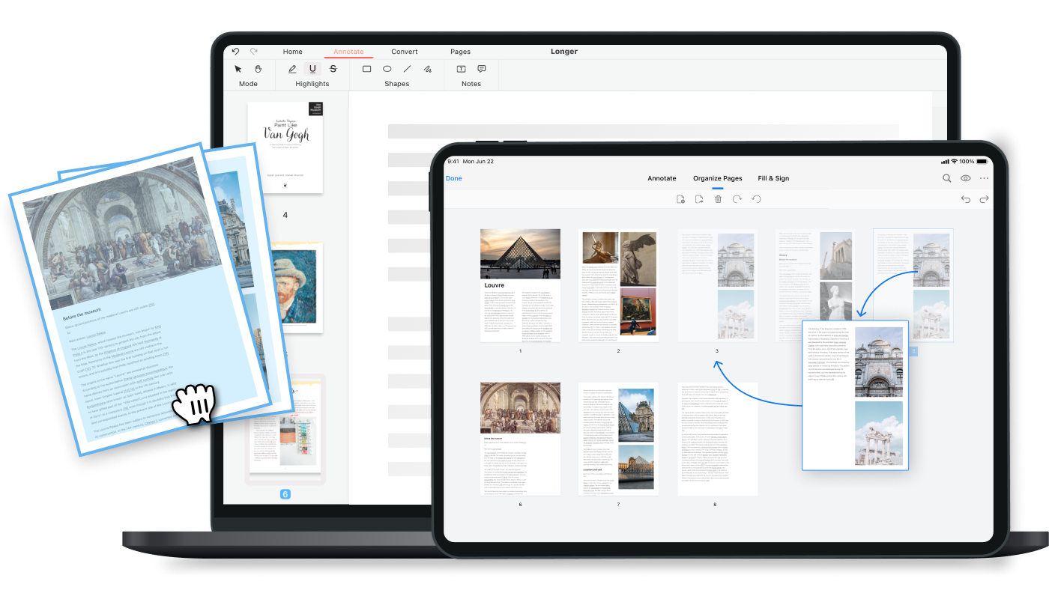The height and width of the screenshot is (599, 1049).
Task: Select the ellipse shape tool
Action: point(387,69)
